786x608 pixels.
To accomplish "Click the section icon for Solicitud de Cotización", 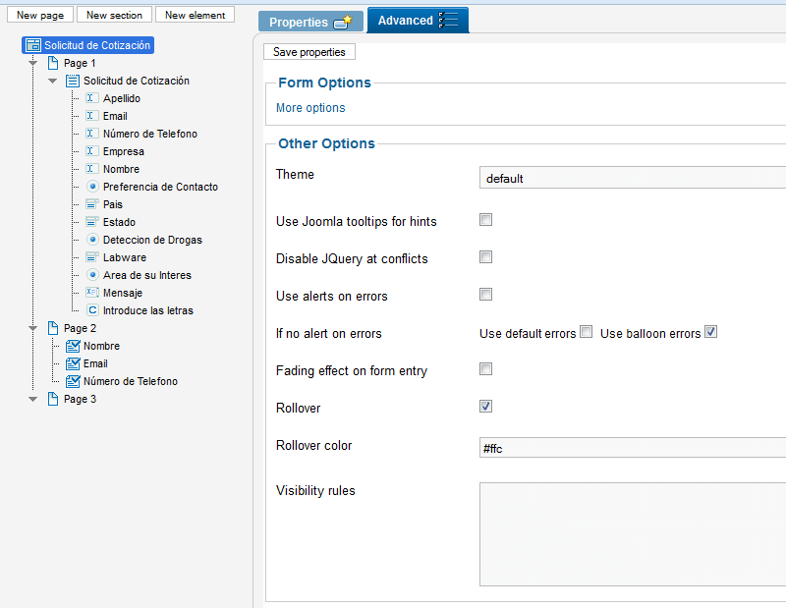I will 73,81.
